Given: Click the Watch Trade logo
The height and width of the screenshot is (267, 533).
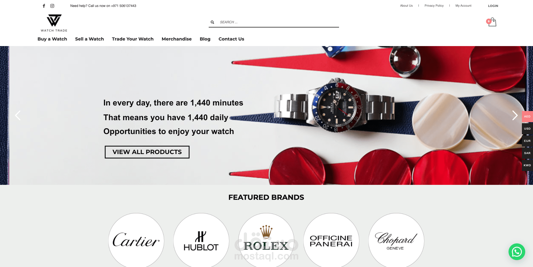Looking at the screenshot, I should 54,23.
